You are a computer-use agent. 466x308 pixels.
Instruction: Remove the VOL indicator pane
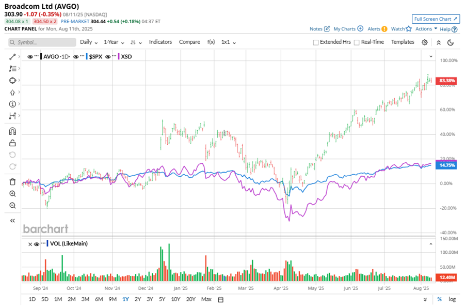(30, 244)
